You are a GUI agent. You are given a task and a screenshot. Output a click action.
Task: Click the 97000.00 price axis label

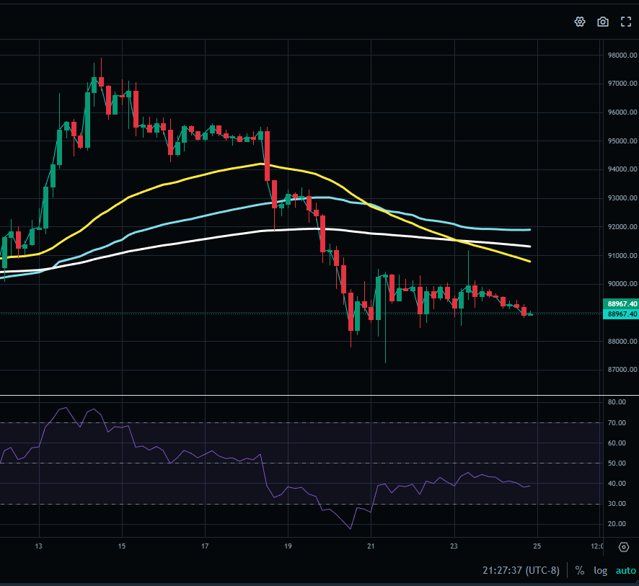click(x=622, y=83)
